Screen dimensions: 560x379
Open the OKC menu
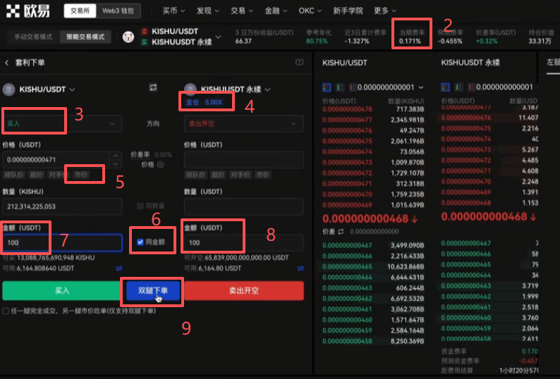click(x=310, y=11)
